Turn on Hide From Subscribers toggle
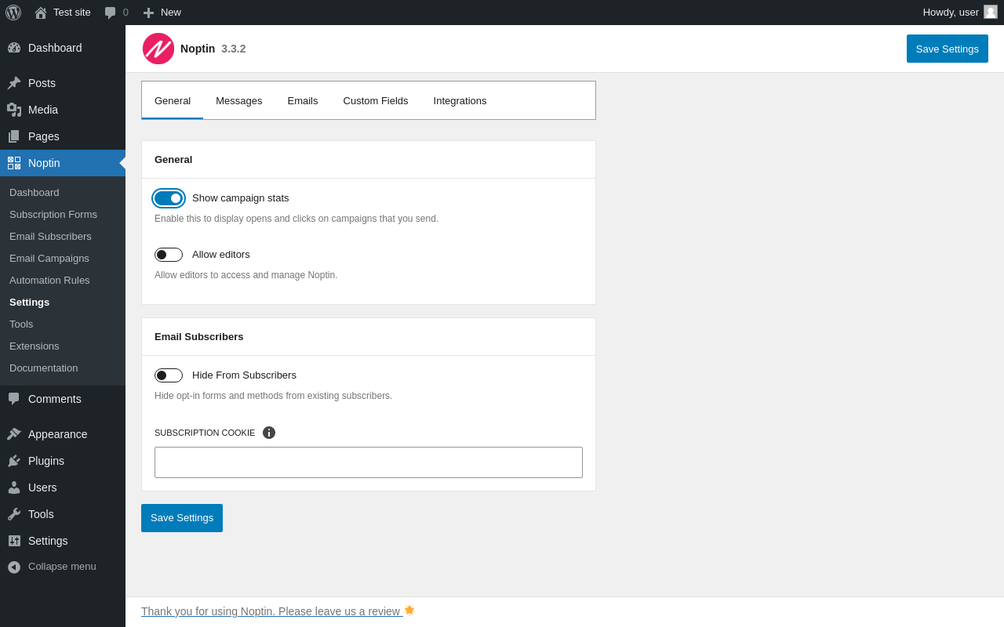 click(x=169, y=375)
